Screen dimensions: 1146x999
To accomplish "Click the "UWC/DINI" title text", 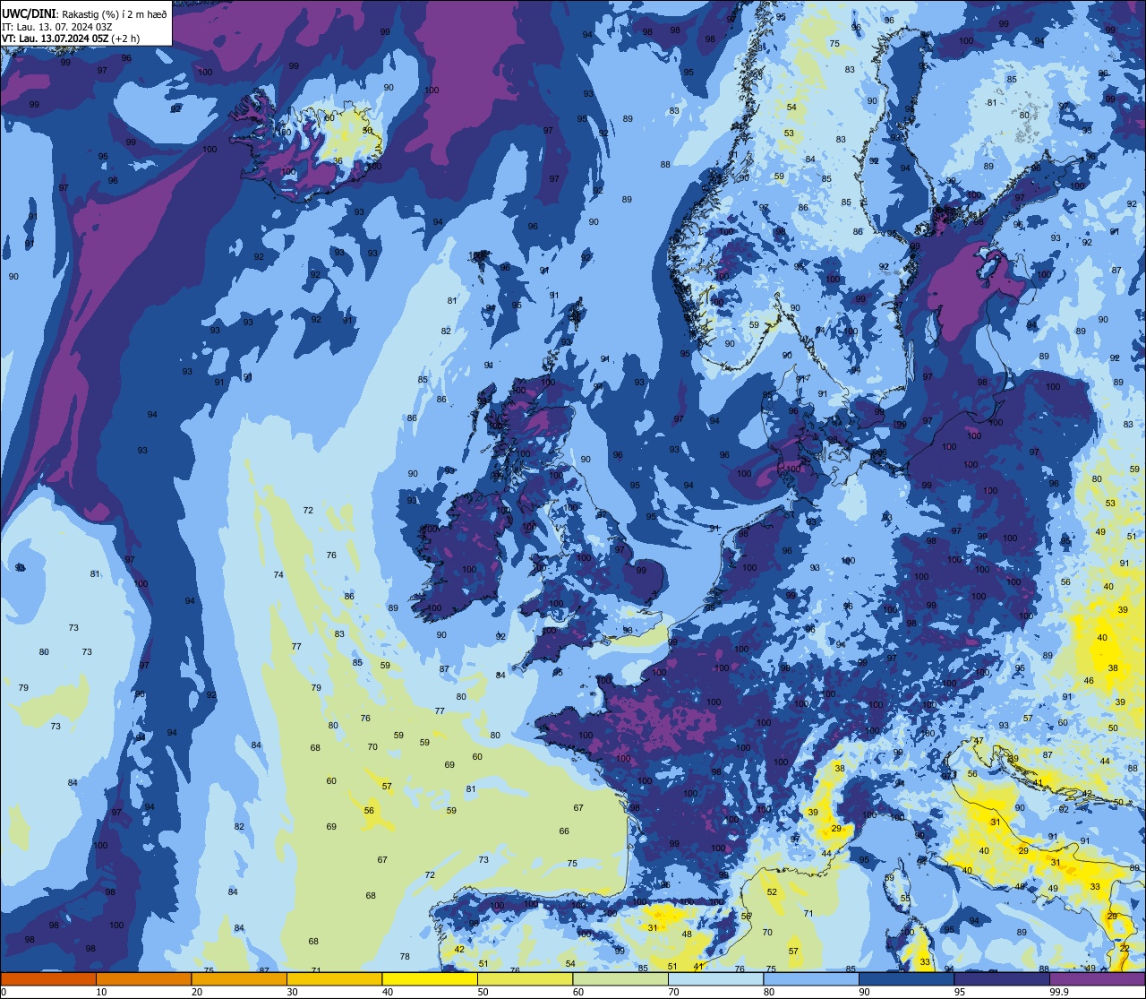I will point(29,13).
